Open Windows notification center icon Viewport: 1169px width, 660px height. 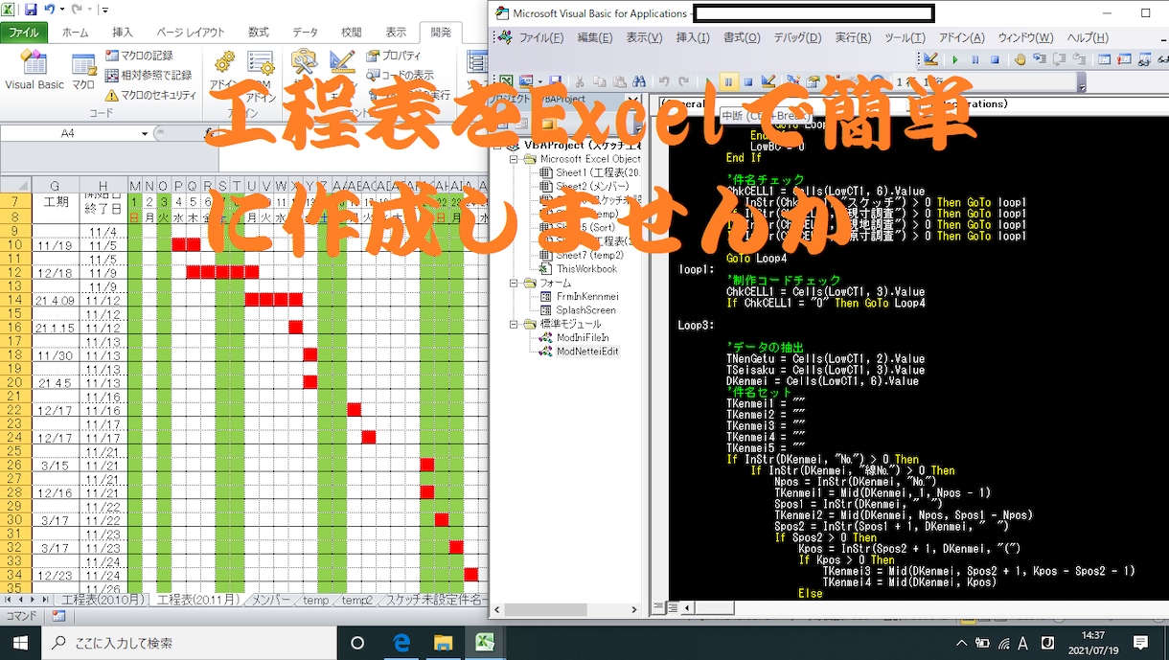click(1140, 643)
